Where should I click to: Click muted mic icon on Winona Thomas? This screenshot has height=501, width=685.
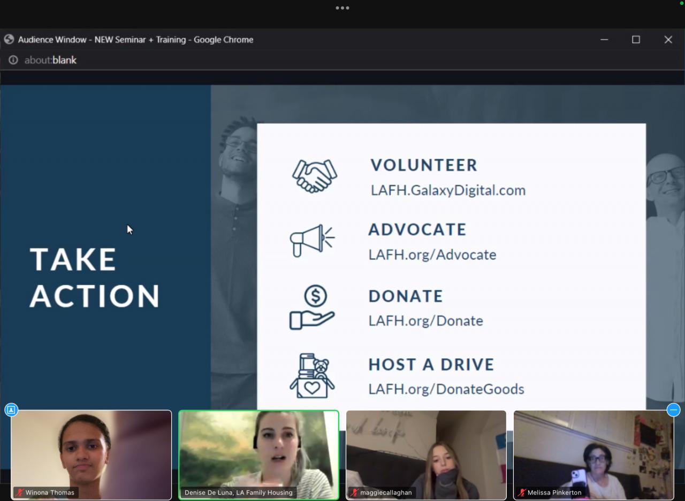[20, 492]
